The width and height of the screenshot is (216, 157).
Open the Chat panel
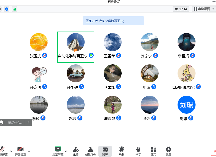[x=105, y=151]
